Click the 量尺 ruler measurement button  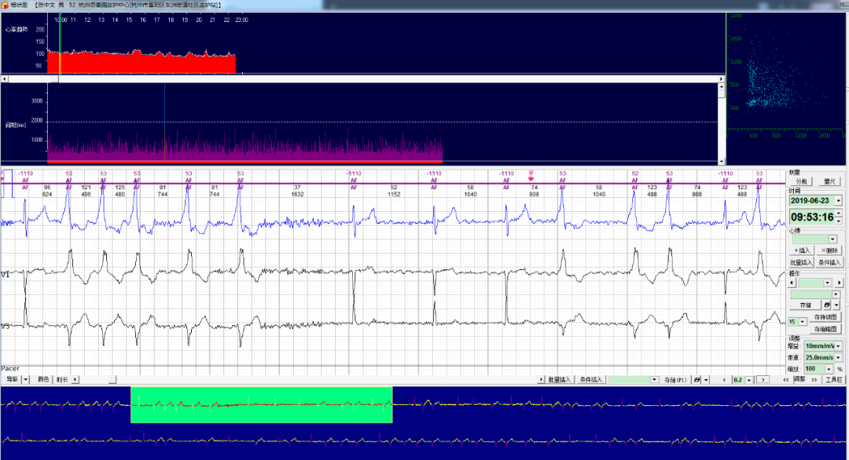click(x=829, y=181)
